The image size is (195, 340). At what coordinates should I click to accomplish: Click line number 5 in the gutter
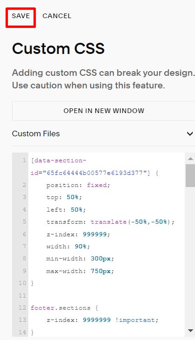click(x=24, y=222)
